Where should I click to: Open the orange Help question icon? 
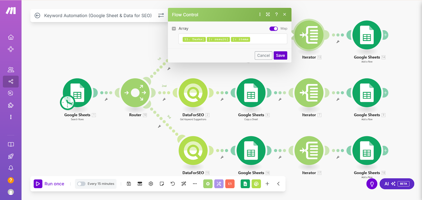point(11,180)
